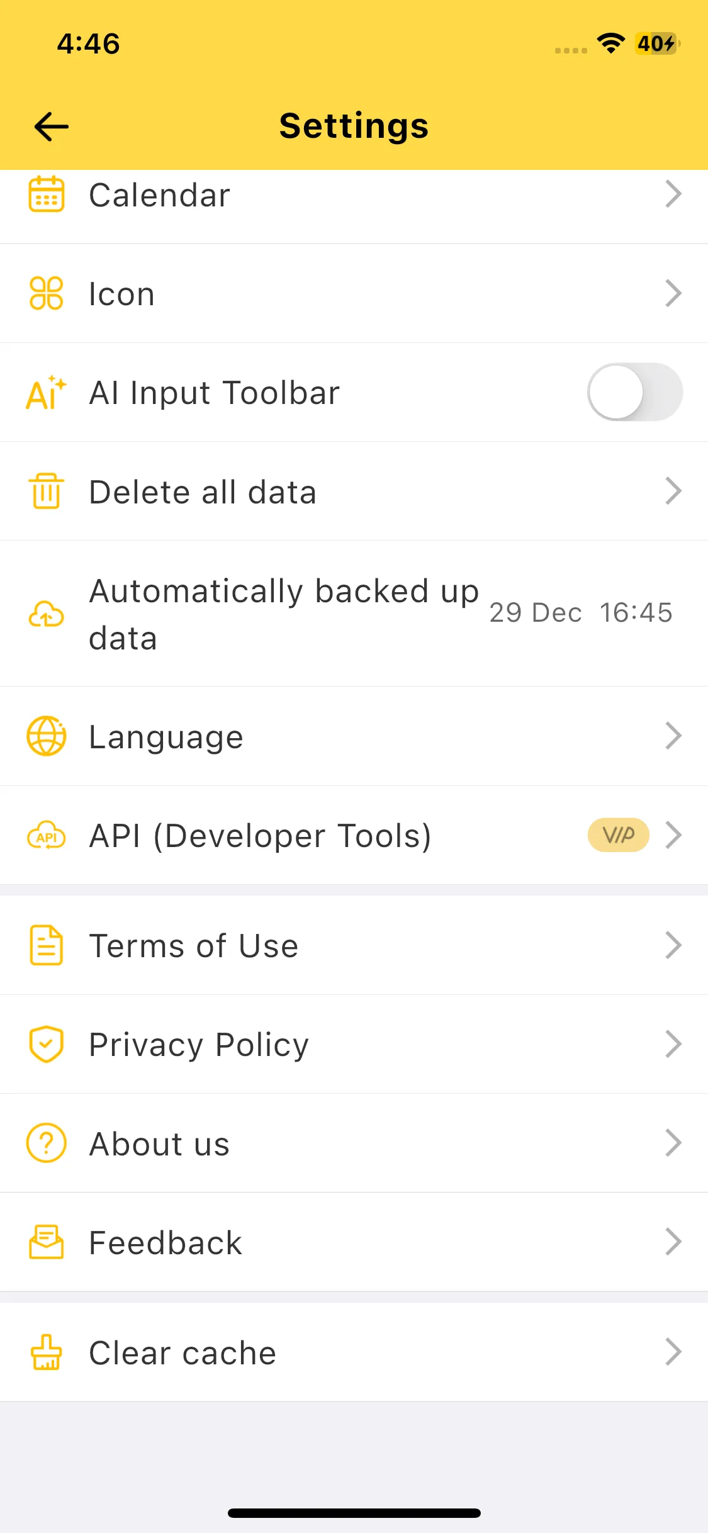Tap the Feedback label
Viewport: 708px width, 1533px height.
coord(166,1243)
